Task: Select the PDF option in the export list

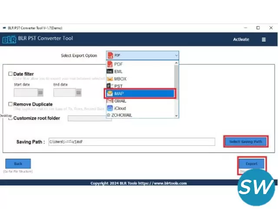Action: point(119,64)
